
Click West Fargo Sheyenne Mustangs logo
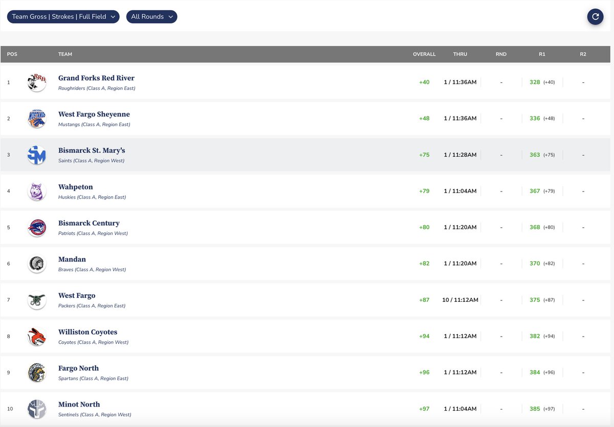37,118
